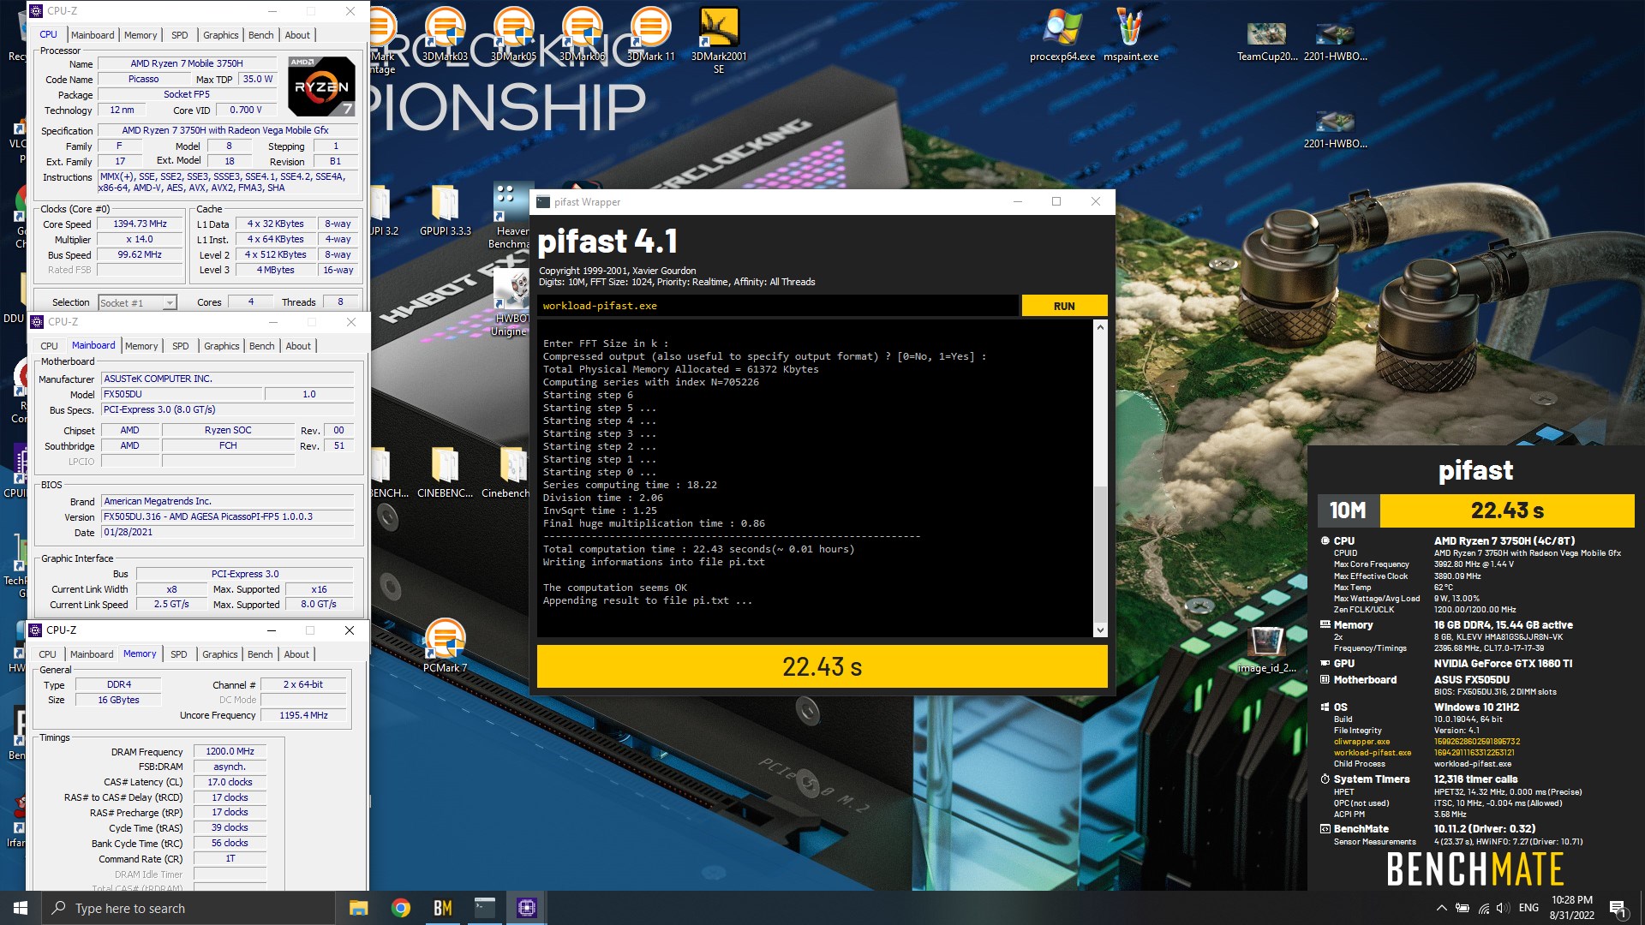Open the taskbar clock and date
This screenshot has width=1645, height=925.
pos(1571,908)
